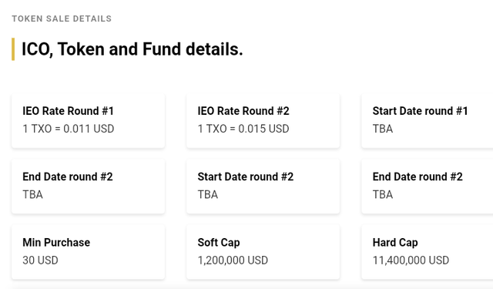Click the 11,400,000 USD value
493x289 pixels.
tap(411, 260)
